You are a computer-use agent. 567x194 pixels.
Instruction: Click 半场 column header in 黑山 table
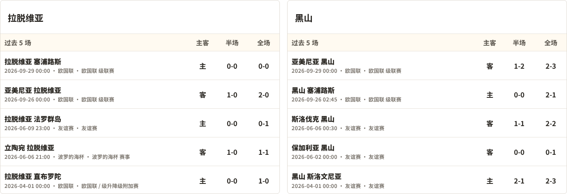tap(519, 43)
